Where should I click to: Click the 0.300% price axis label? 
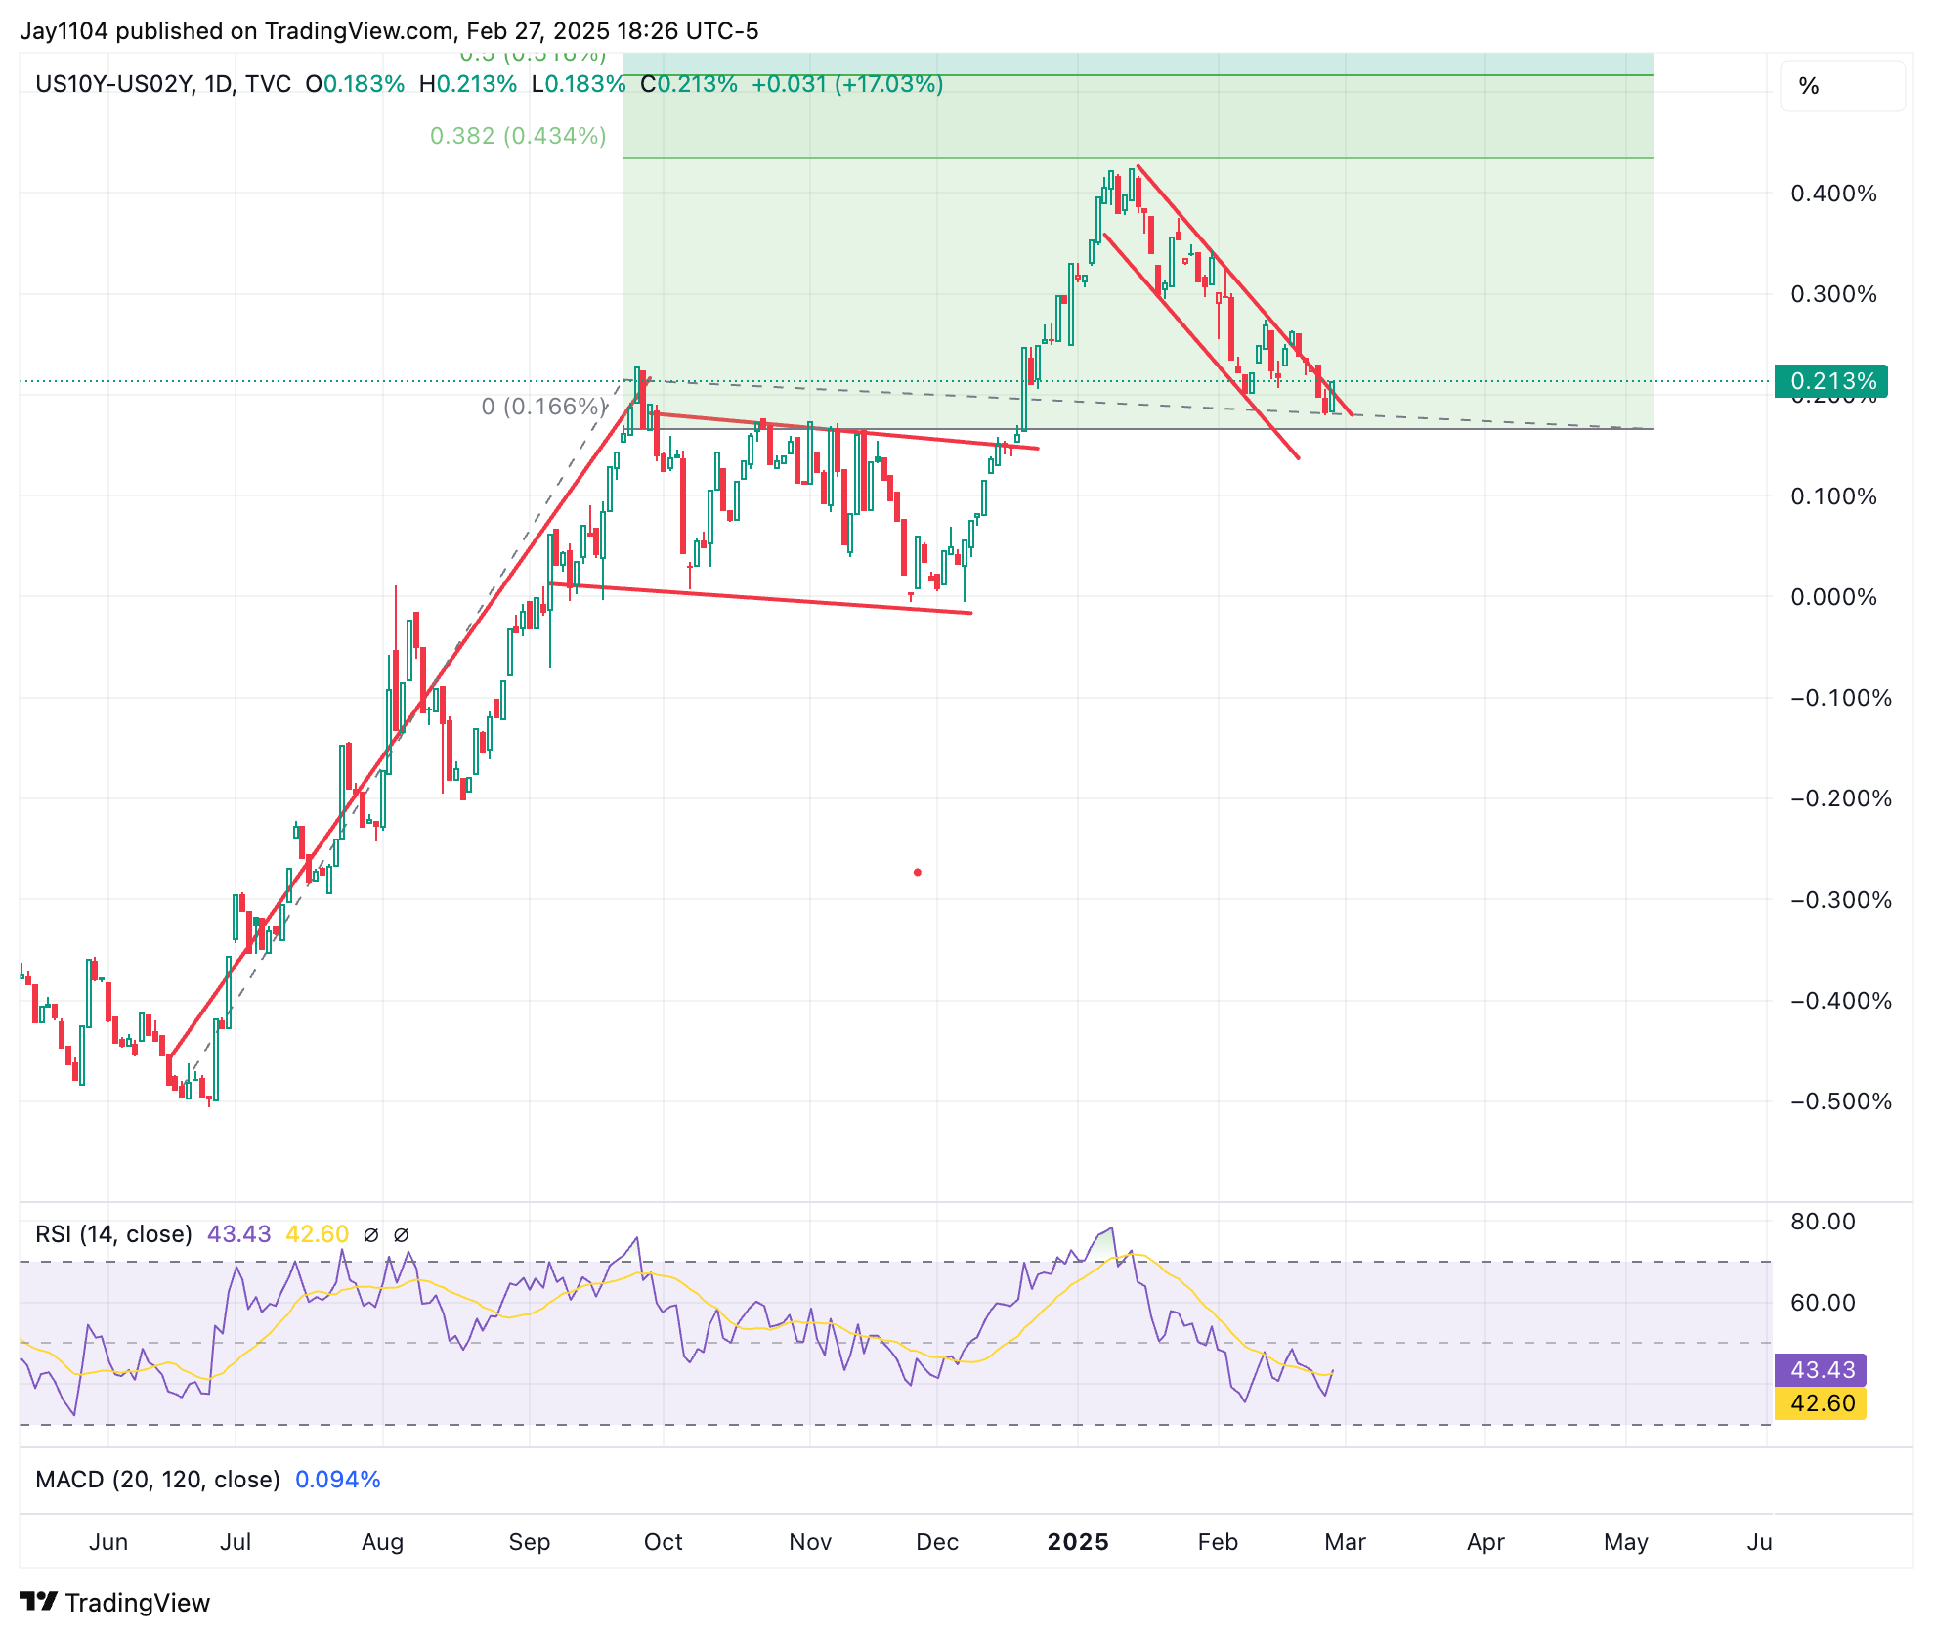pyautogui.click(x=1833, y=294)
